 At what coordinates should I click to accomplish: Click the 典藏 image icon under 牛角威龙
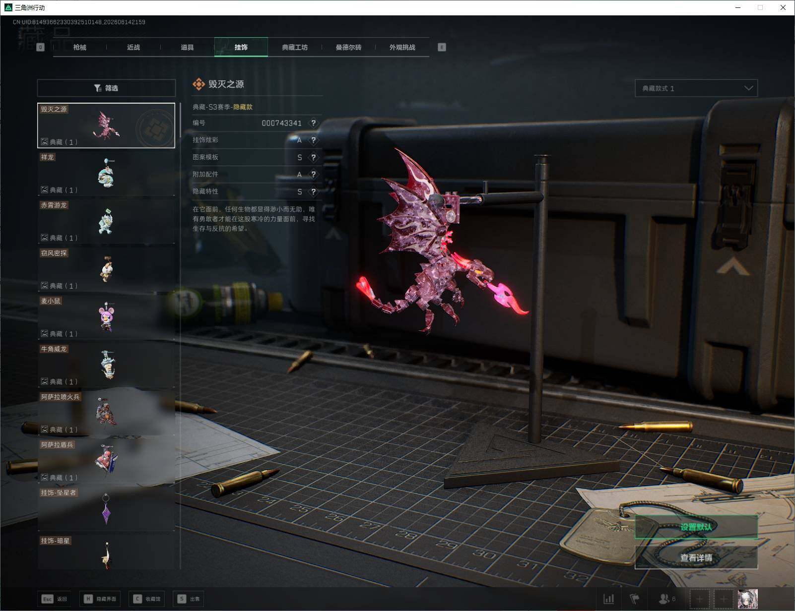pos(44,382)
